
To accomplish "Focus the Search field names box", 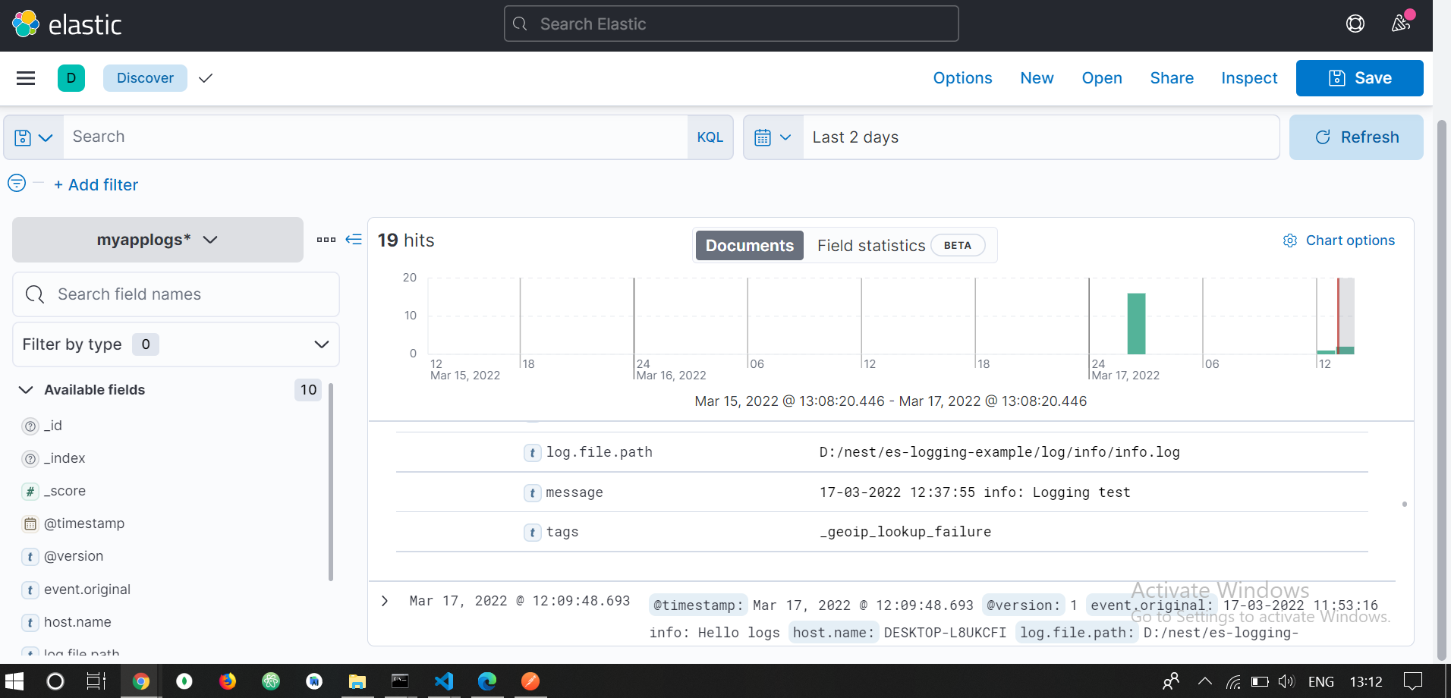I will [x=176, y=294].
